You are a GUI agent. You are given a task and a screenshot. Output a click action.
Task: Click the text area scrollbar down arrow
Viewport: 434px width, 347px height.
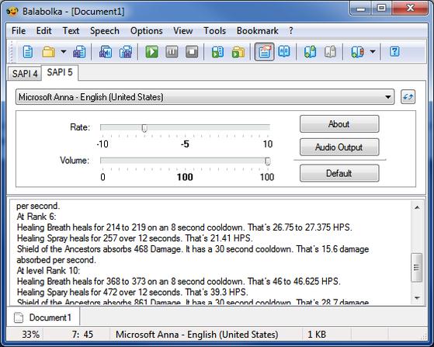[417, 298]
